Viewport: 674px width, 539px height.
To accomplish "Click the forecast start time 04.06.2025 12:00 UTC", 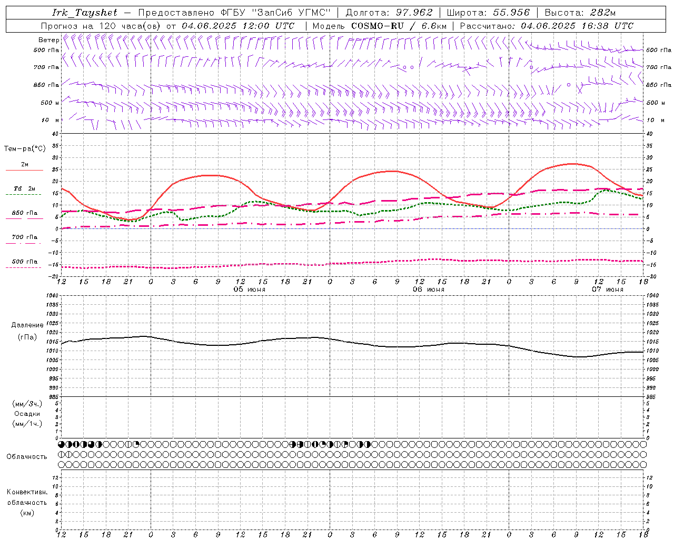I will pos(238,26).
